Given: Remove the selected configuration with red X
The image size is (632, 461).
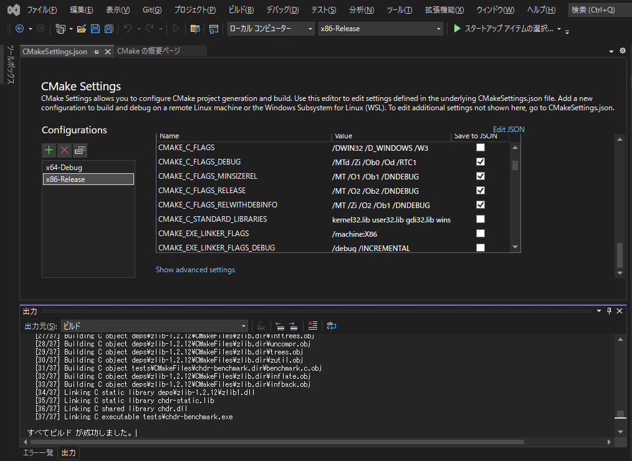Looking at the screenshot, I should click(64, 150).
